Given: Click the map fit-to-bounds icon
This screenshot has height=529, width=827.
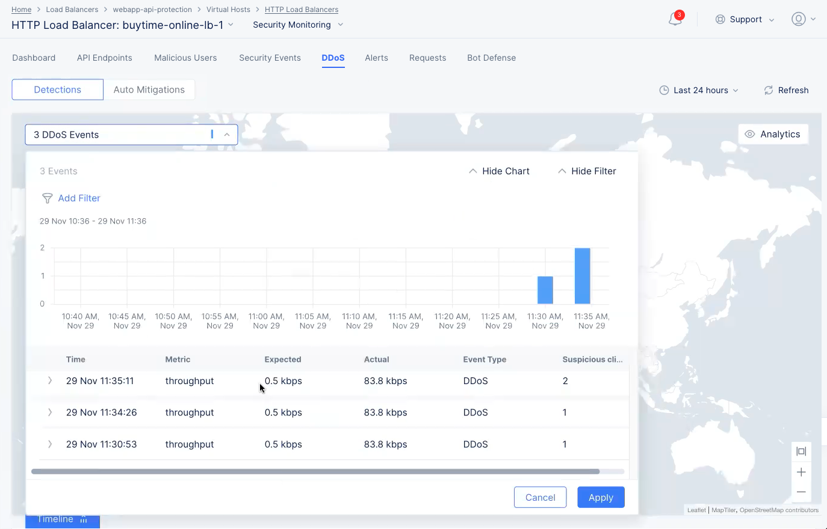Looking at the screenshot, I should point(801,451).
